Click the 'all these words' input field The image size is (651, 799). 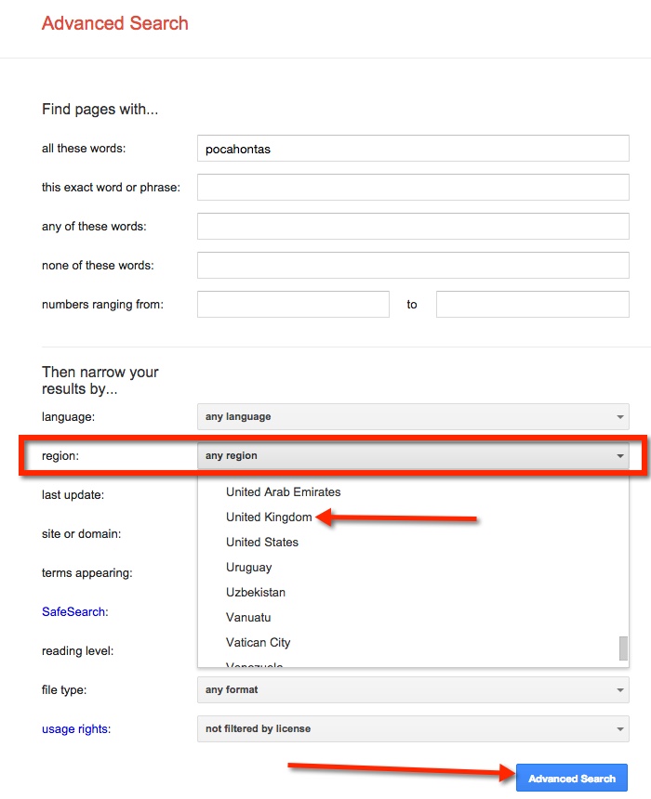click(413, 149)
